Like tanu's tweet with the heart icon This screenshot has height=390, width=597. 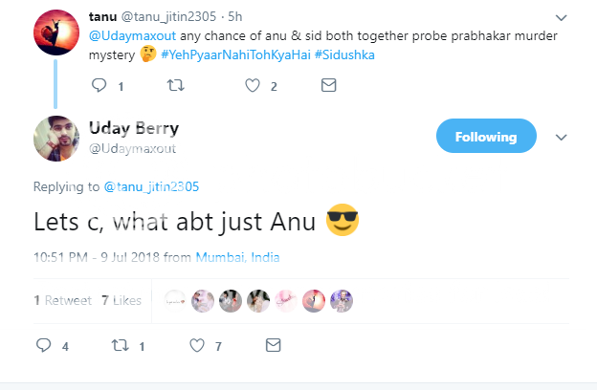[x=253, y=85]
